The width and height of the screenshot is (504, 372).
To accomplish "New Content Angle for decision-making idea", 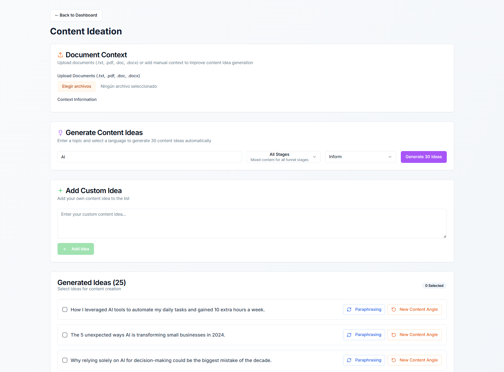I will [414, 360].
